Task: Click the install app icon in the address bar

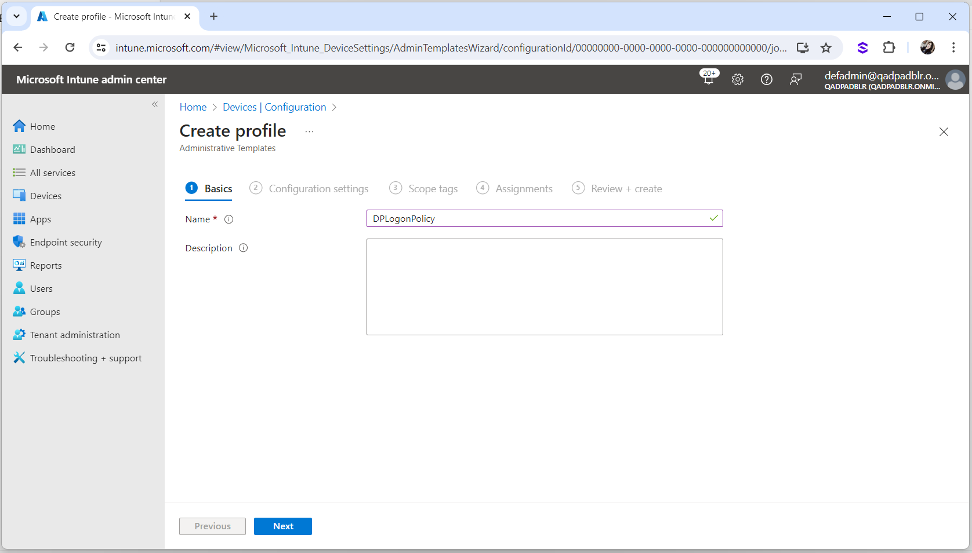Action: point(803,47)
